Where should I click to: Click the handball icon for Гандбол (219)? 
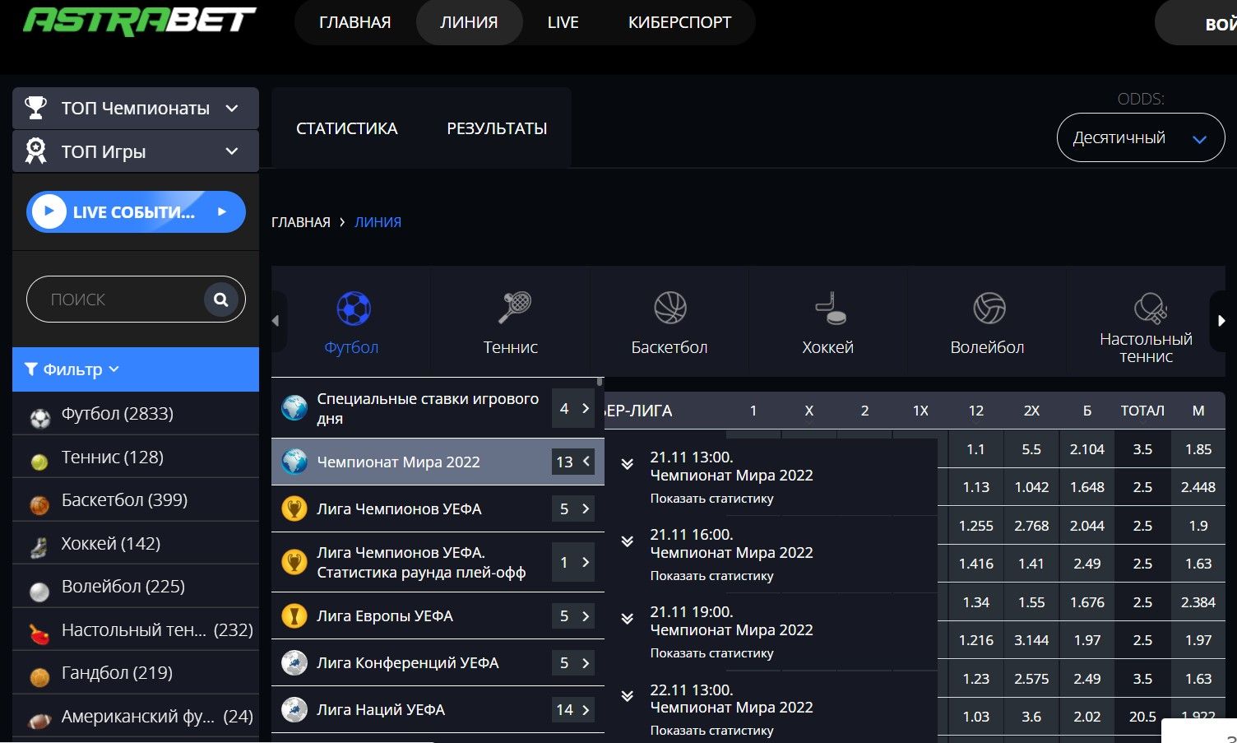39,677
